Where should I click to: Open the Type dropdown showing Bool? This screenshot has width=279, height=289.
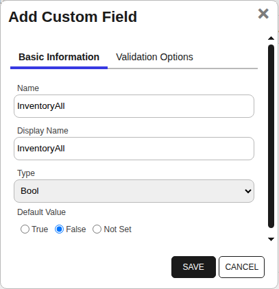tap(134, 191)
